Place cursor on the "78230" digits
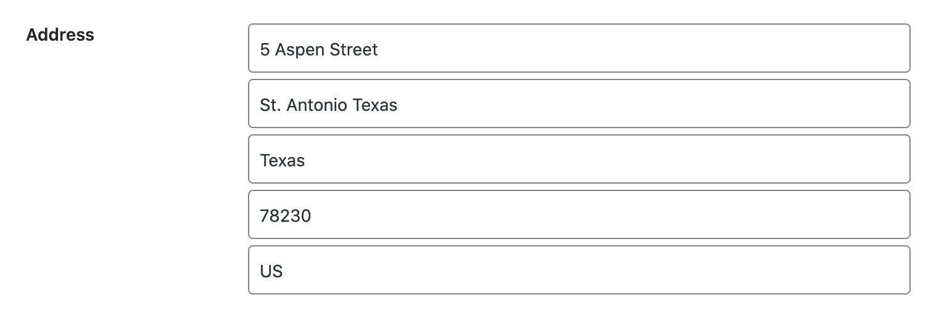This screenshot has width=931, height=313. point(286,216)
